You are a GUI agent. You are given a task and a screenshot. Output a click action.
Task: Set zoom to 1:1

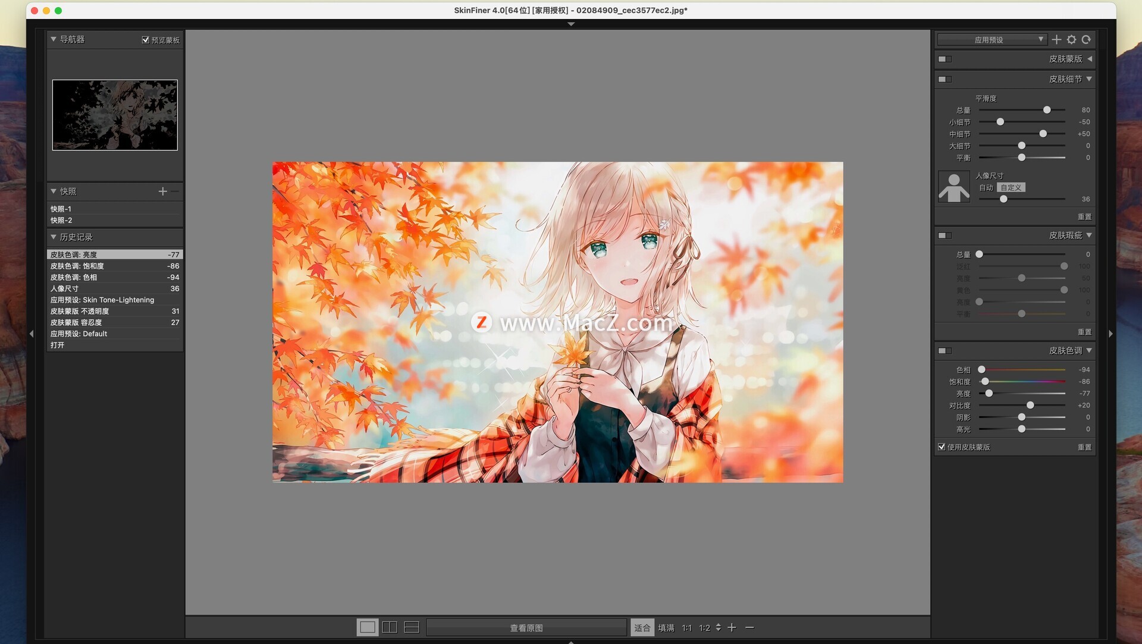pos(687,627)
